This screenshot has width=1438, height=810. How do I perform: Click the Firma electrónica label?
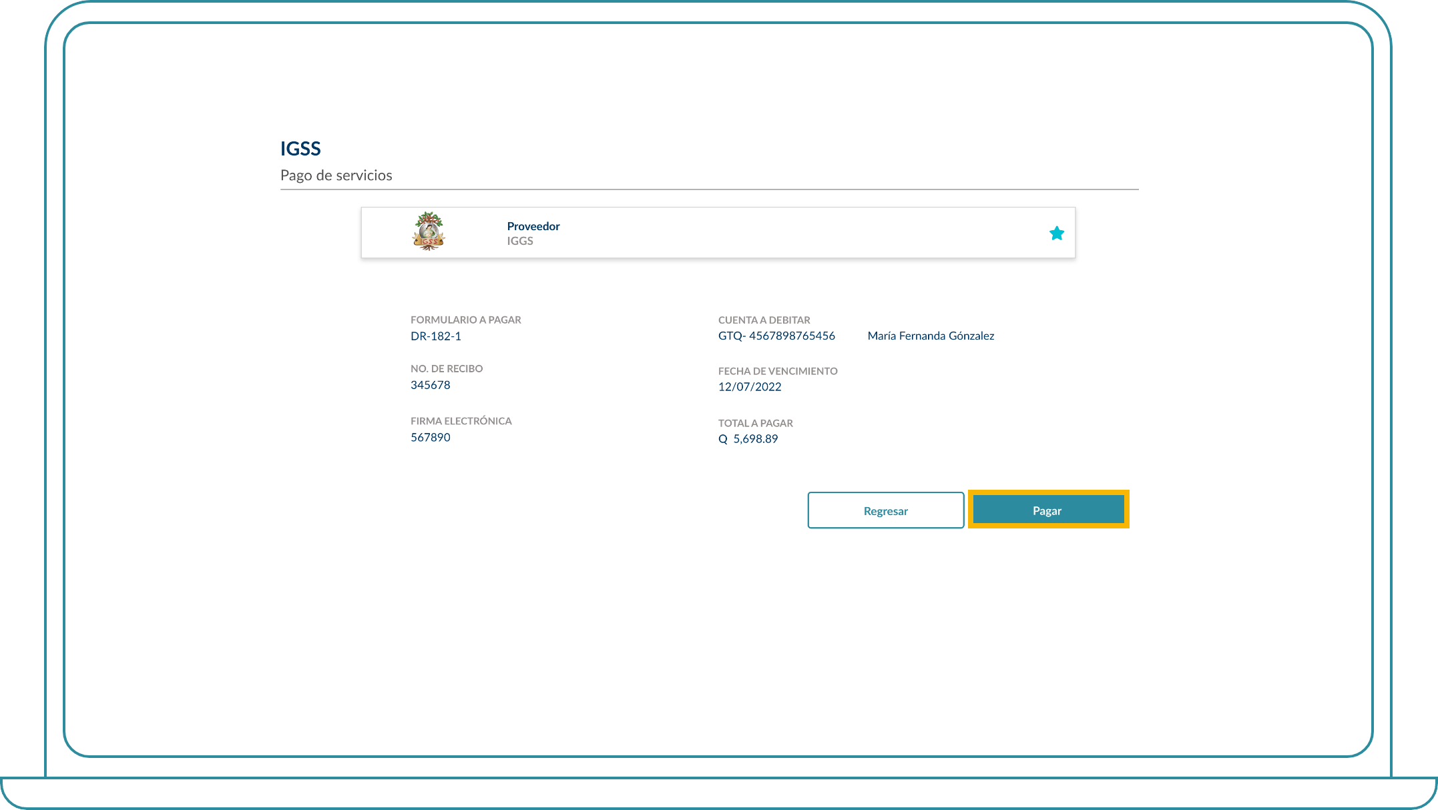(x=461, y=421)
